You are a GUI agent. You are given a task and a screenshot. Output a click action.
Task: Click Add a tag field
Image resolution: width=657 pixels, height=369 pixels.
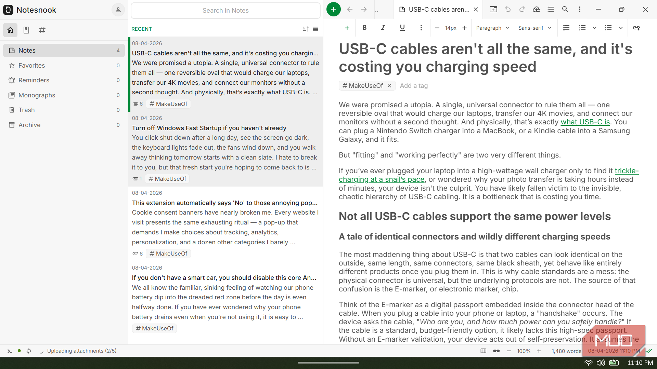point(414,86)
